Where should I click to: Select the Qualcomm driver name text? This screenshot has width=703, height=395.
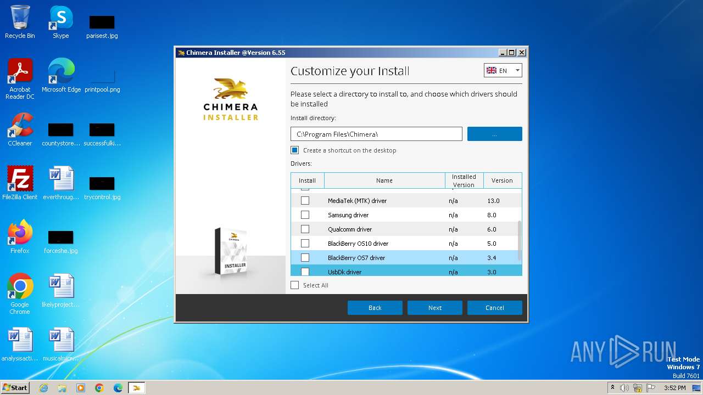point(350,229)
